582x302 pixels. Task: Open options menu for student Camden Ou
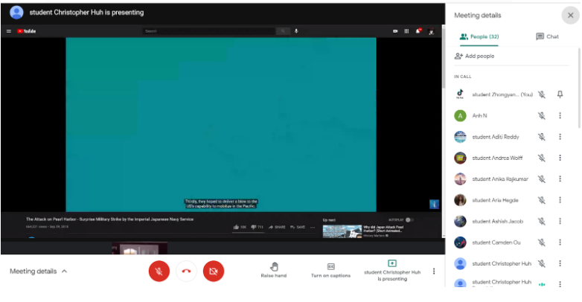[560, 242]
